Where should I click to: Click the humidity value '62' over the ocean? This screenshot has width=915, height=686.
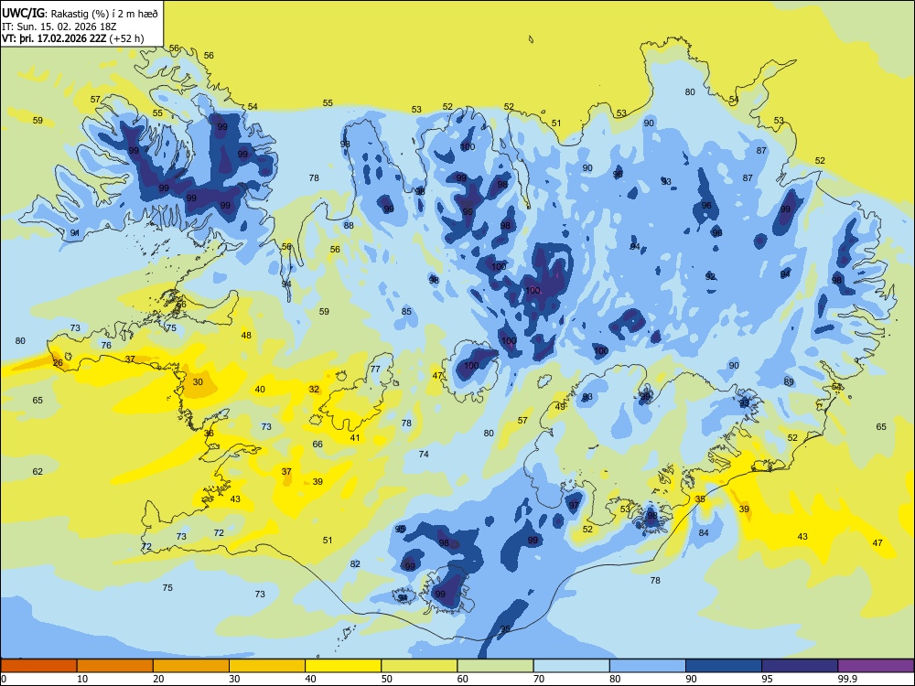[38, 471]
